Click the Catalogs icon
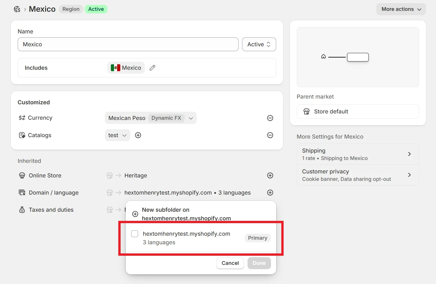 (22, 135)
